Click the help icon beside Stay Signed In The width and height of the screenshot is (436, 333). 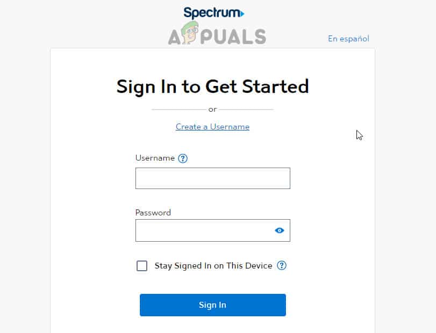[282, 265]
